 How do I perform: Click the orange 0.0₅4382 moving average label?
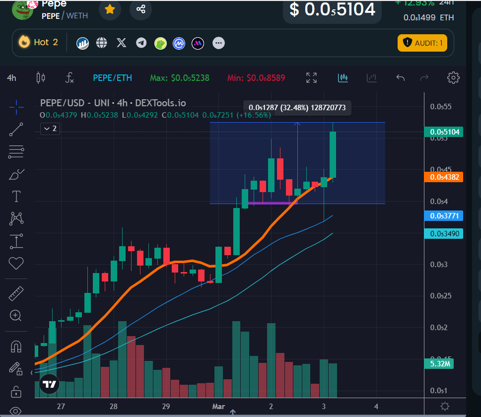tap(444, 177)
